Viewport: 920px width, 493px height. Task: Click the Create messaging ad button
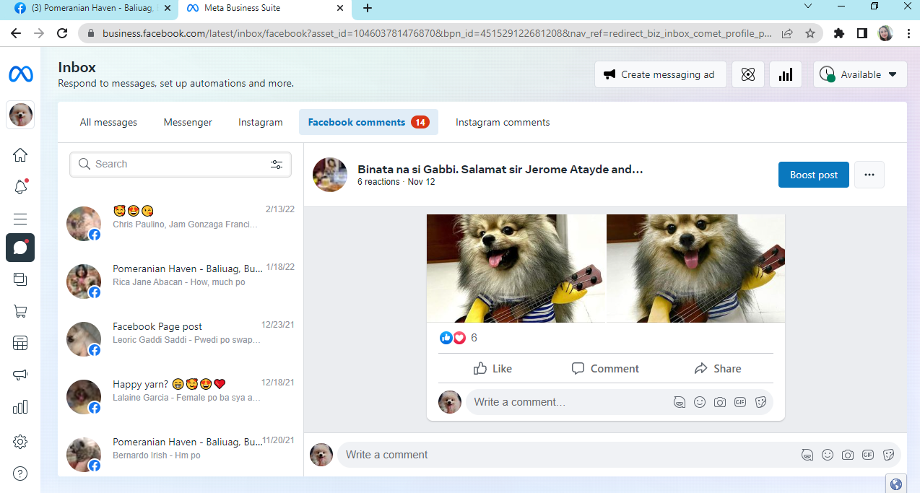pos(661,74)
